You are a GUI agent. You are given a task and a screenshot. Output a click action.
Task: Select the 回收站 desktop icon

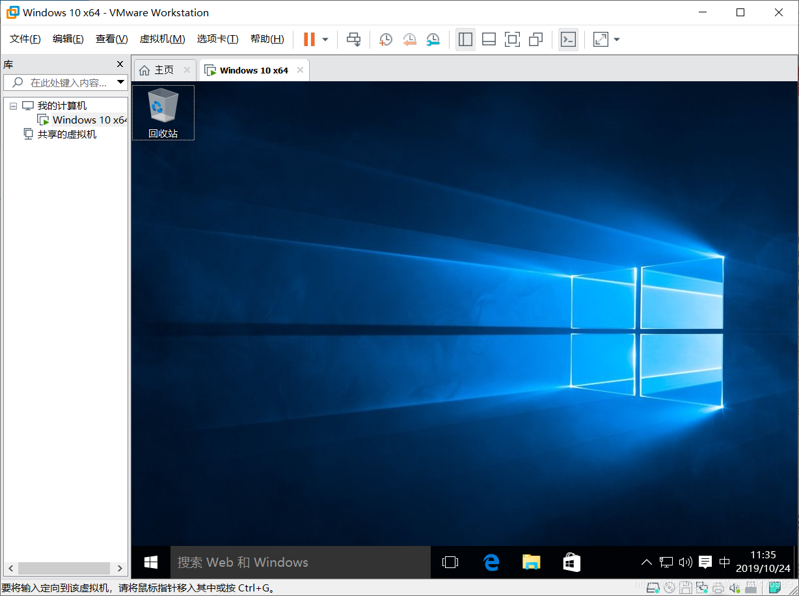coord(163,113)
